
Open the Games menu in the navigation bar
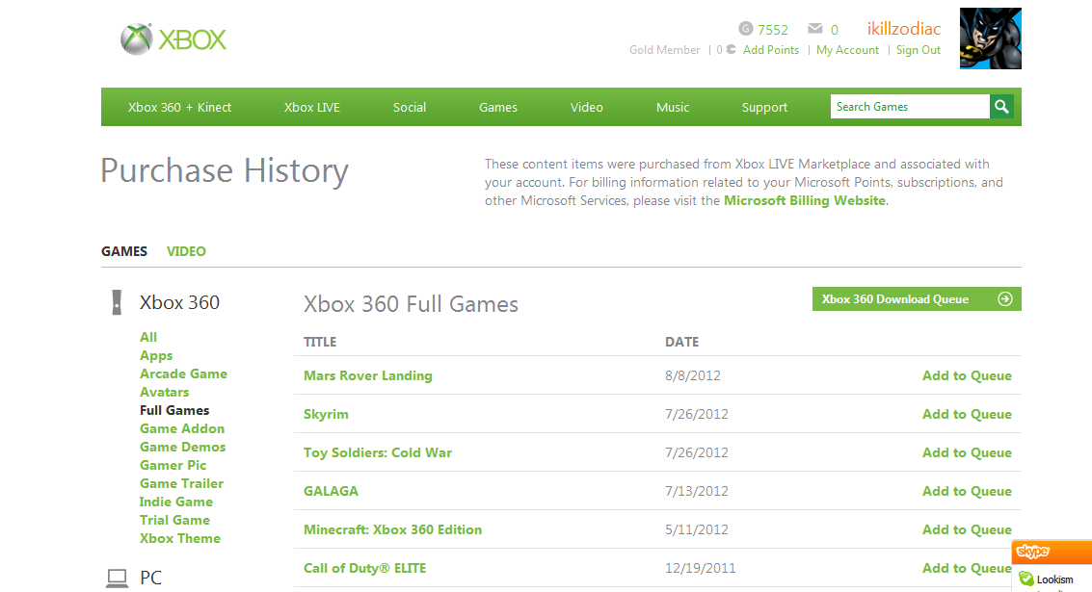click(498, 108)
